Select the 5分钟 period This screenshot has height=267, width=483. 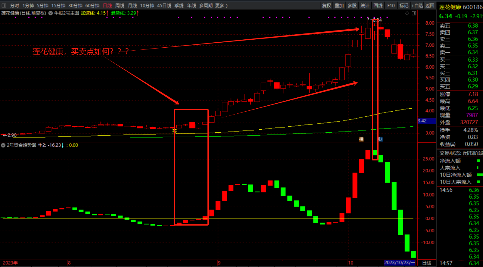[x=43, y=5]
